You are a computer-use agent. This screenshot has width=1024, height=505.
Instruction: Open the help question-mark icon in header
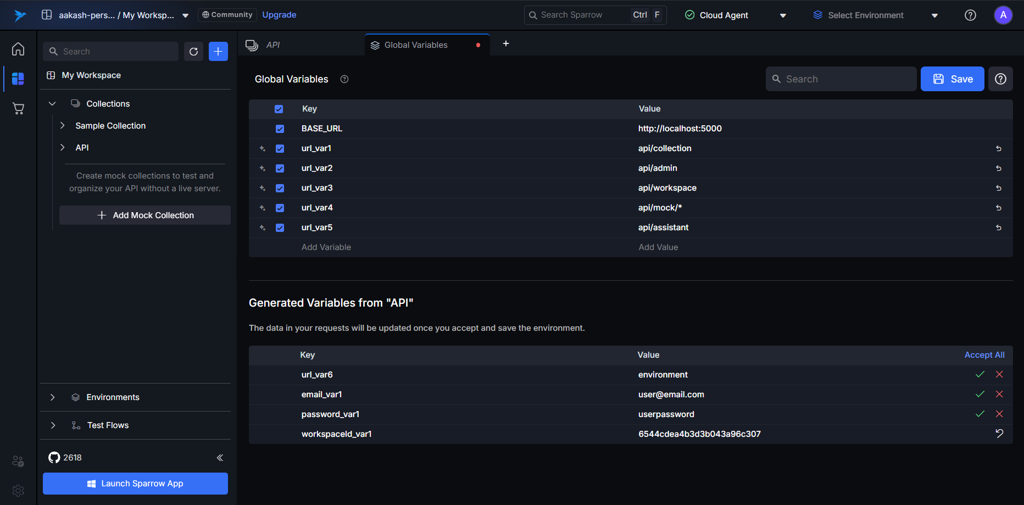[971, 15]
